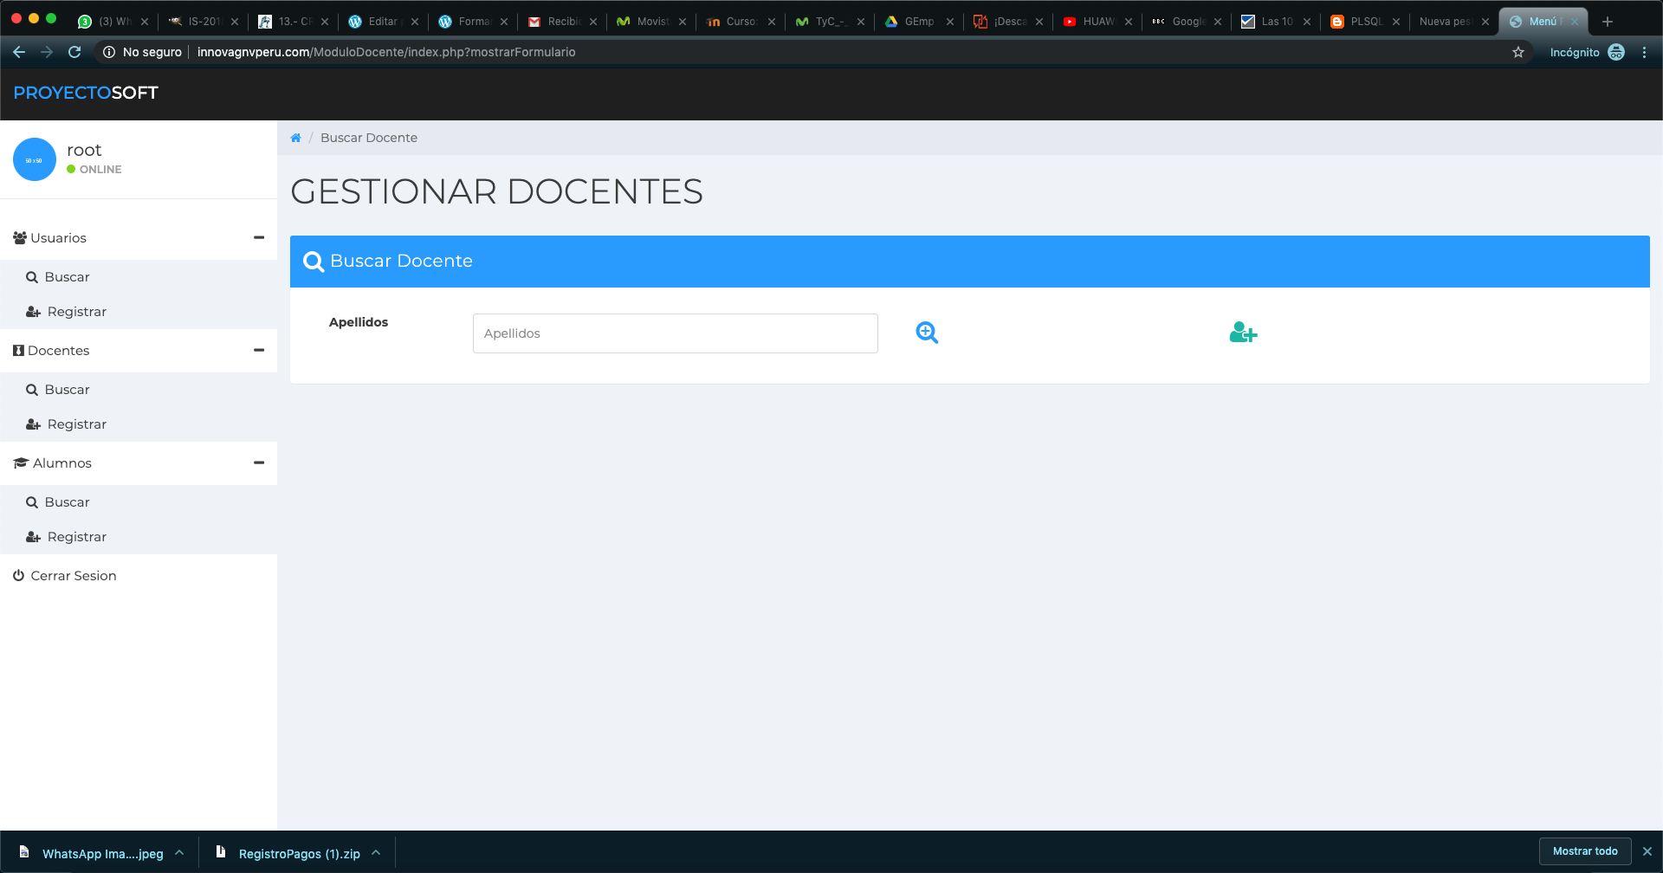Collapse the Docentes section

tap(258, 350)
